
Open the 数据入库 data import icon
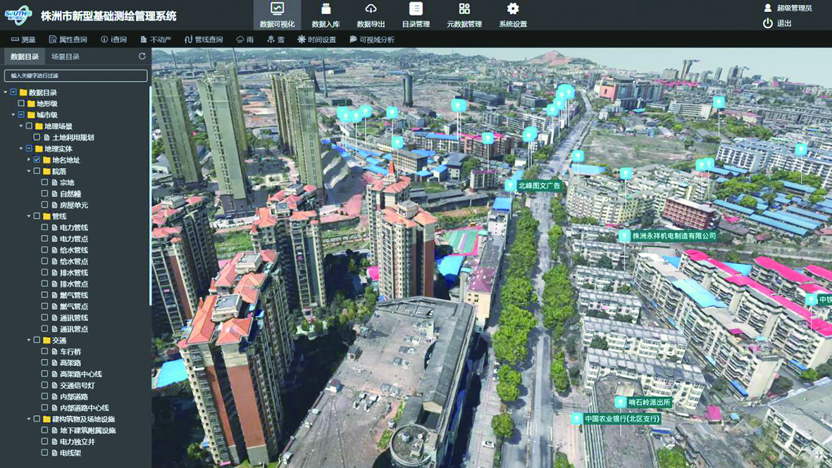tap(325, 9)
